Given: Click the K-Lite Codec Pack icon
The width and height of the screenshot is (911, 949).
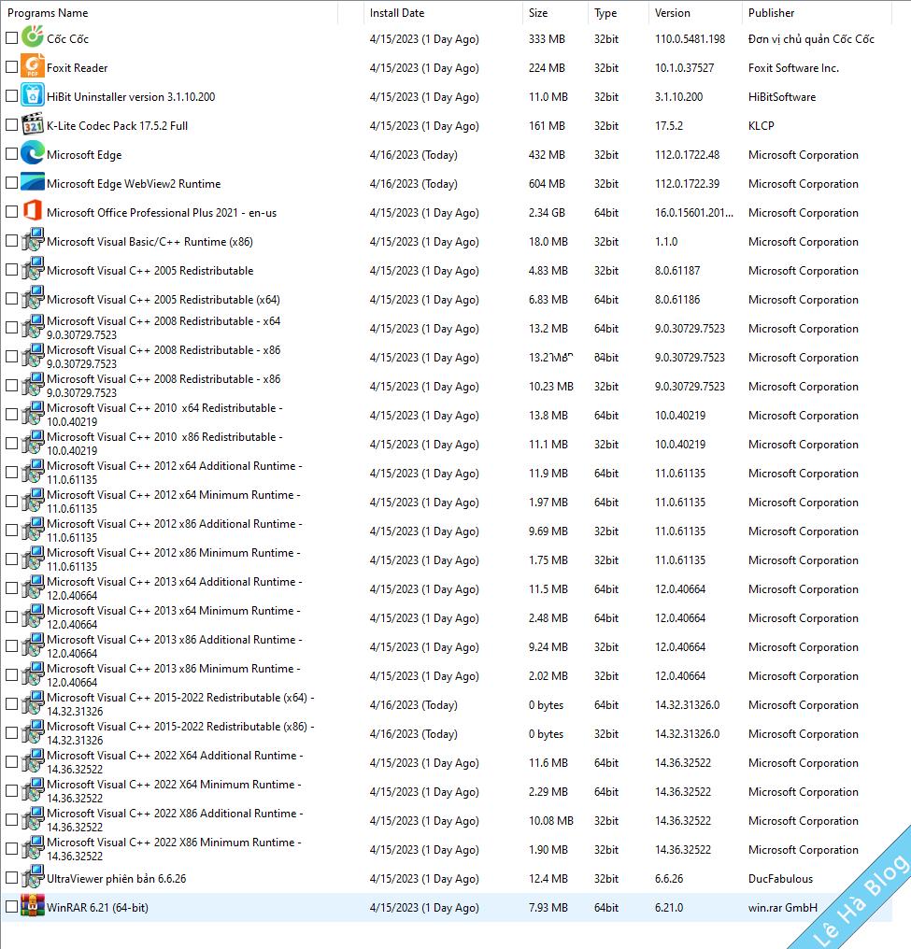Looking at the screenshot, I should pos(31,125).
